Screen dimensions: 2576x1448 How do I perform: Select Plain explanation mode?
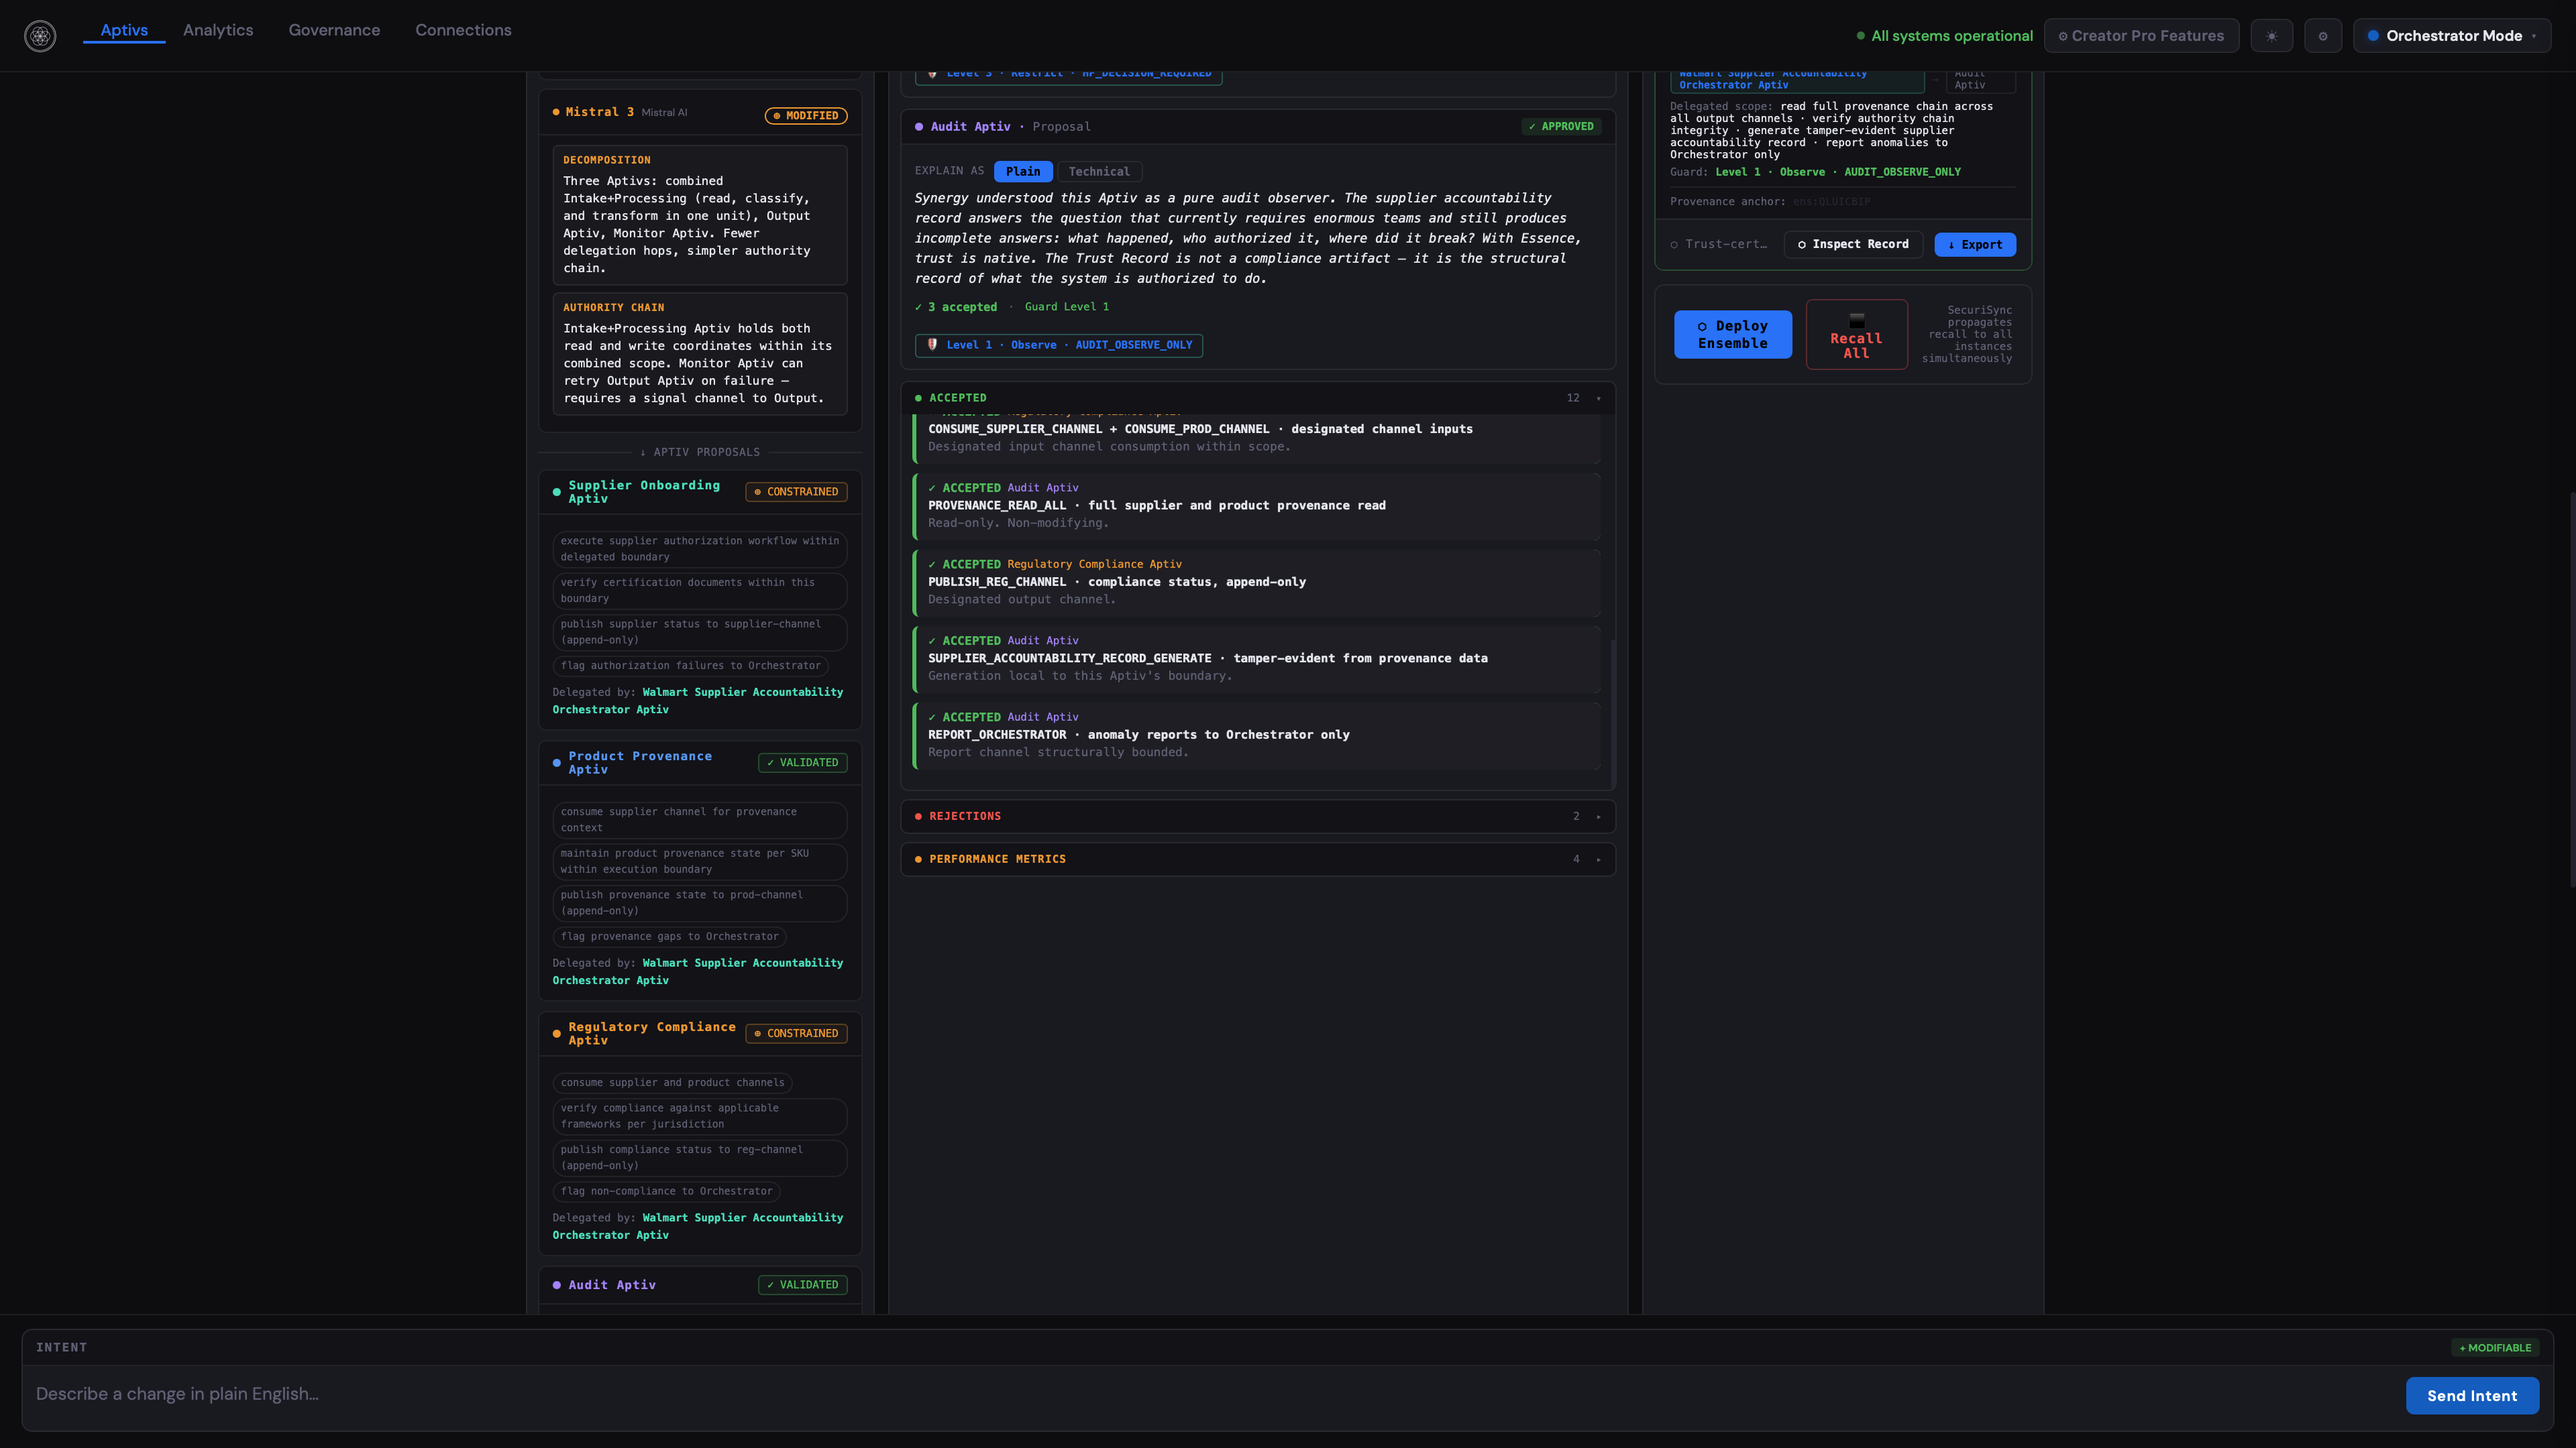click(1022, 172)
